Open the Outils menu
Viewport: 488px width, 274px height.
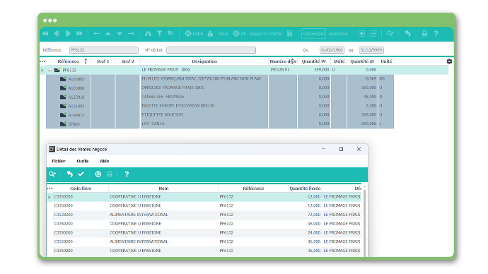(83, 161)
